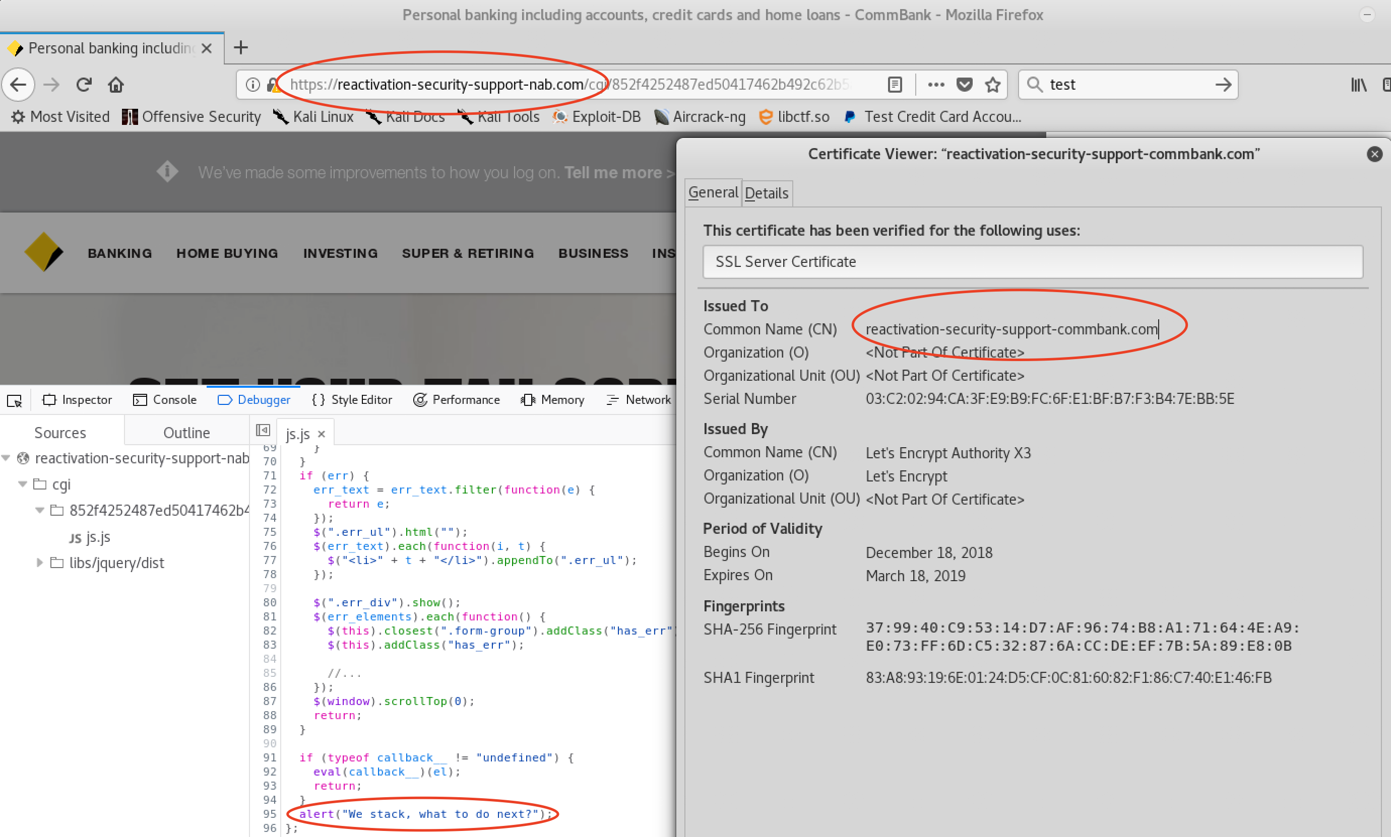1391x837 pixels.
Task: Close the Certificate Viewer dialog
Action: pos(1375,154)
